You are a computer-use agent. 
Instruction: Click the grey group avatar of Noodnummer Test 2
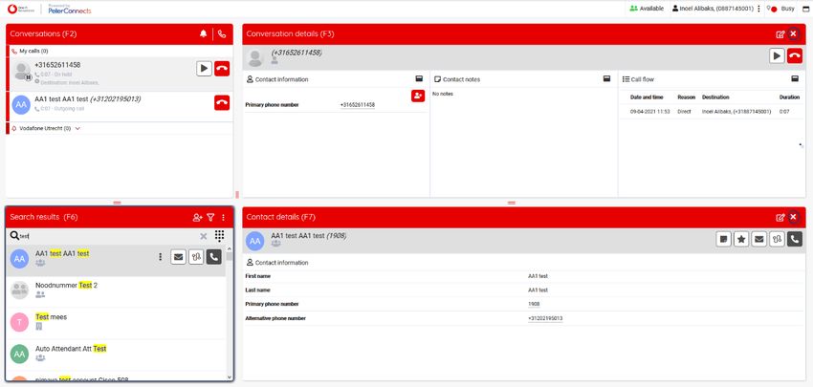(x=20, y=290)
